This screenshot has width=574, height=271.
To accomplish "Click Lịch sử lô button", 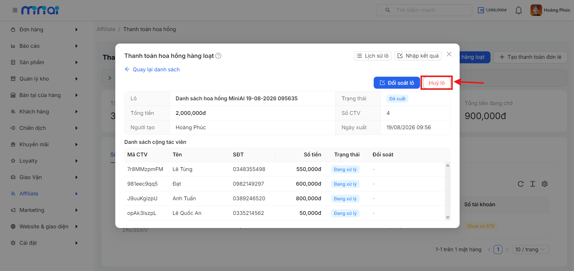I will [373, 56].
